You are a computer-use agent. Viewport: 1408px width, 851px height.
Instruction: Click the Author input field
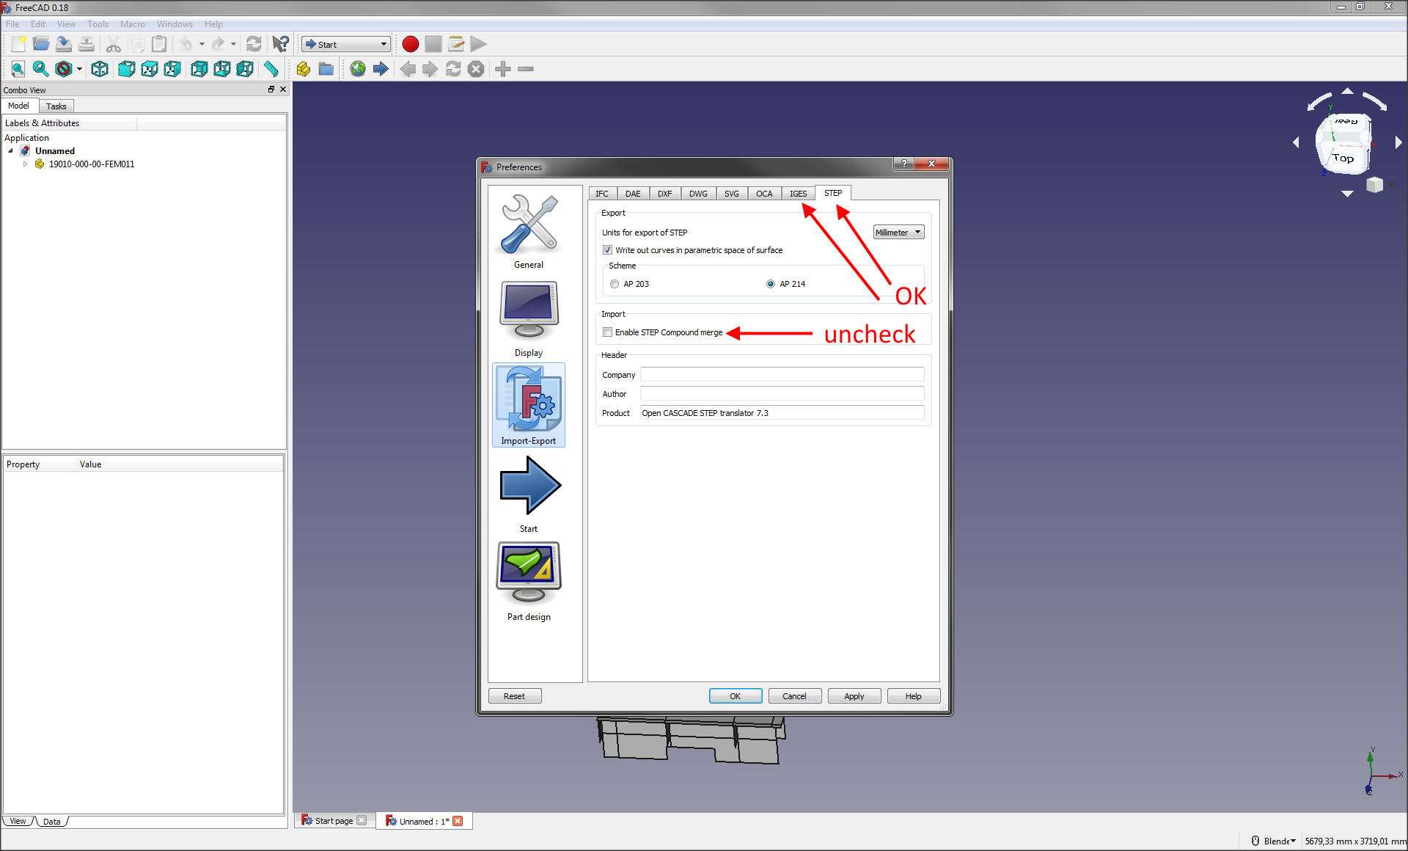coord(782,394)
